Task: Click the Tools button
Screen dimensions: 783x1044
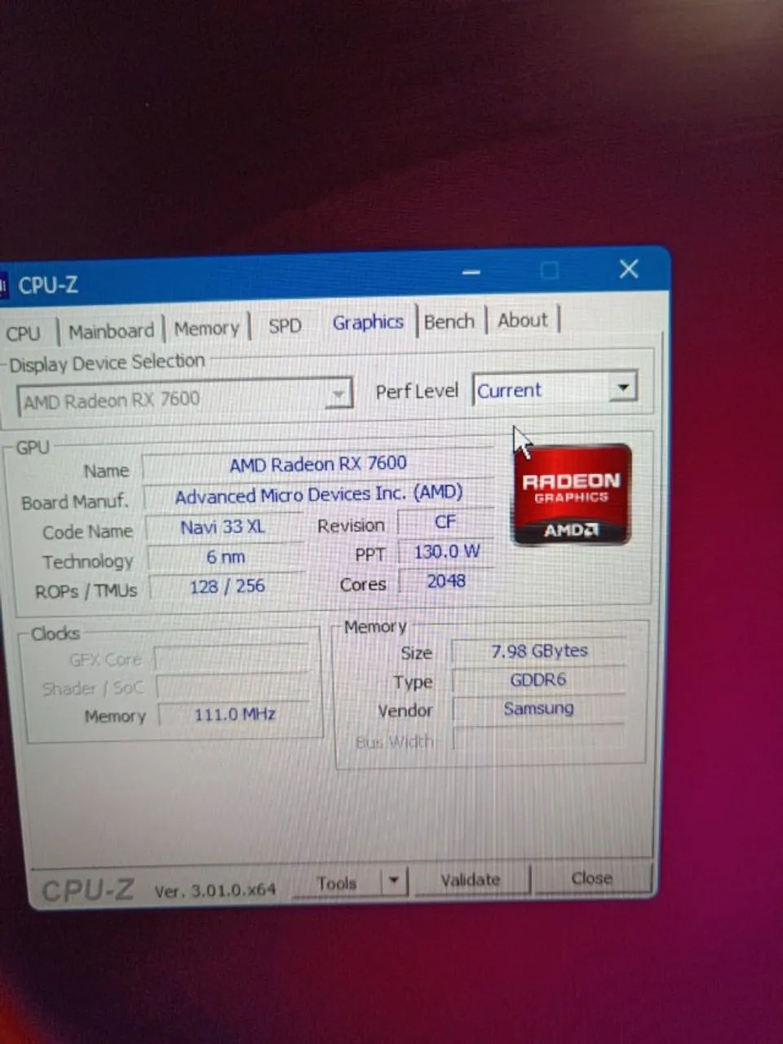Action: [337, 883]
